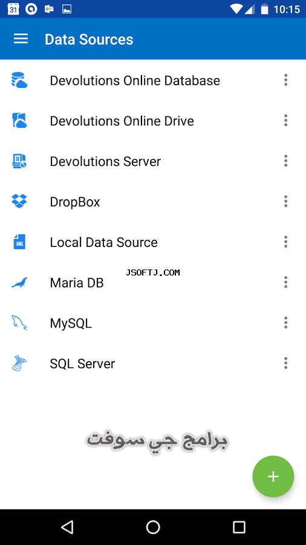
Task: Tap the 10:15 clock in status bar
Action: (286, 9)
